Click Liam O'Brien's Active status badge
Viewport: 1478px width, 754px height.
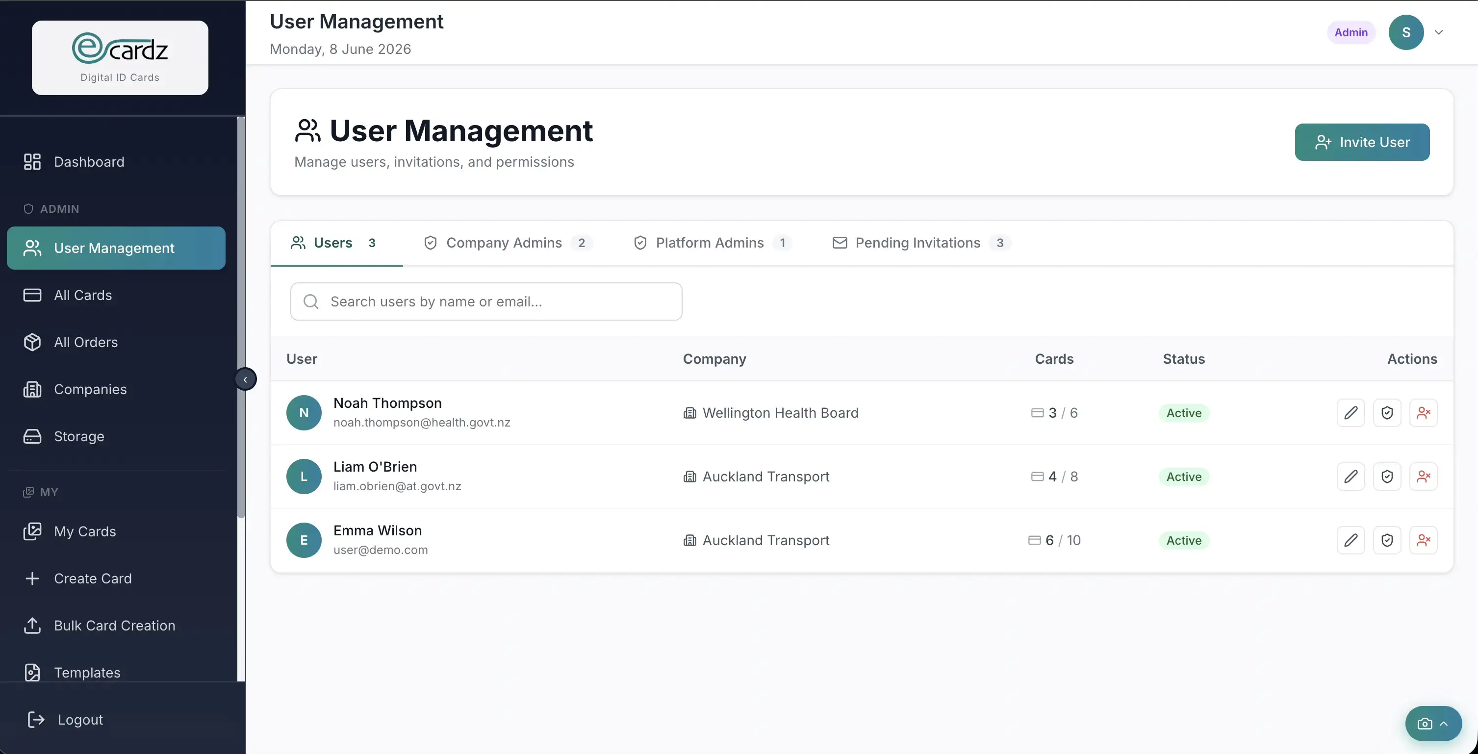(x=1184, y=476)
